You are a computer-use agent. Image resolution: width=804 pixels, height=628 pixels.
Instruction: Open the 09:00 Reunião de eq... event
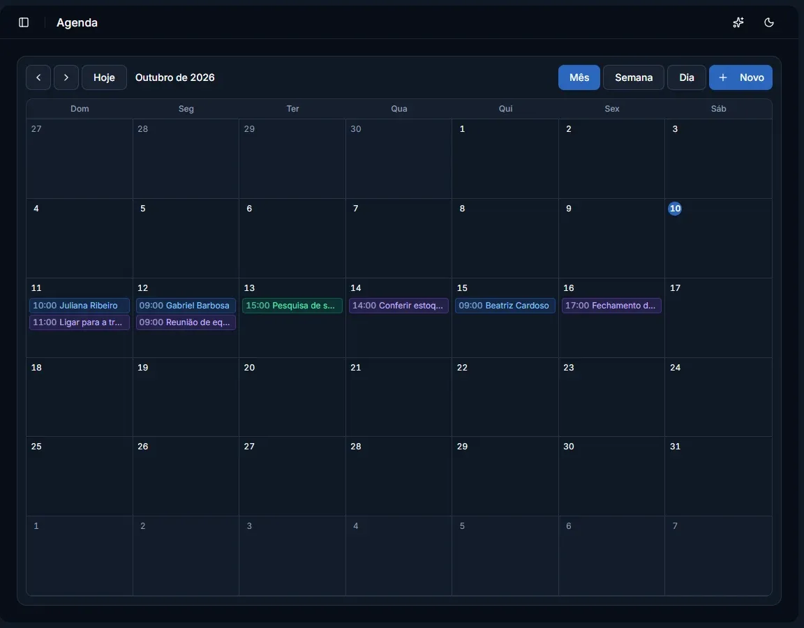coord(186,322)
